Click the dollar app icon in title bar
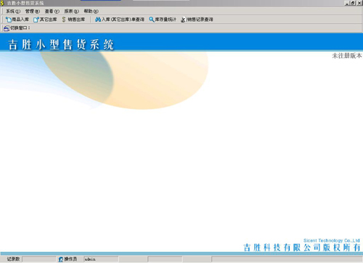The width and height of the screenshot is (363, 263). (x=2, y=3)
